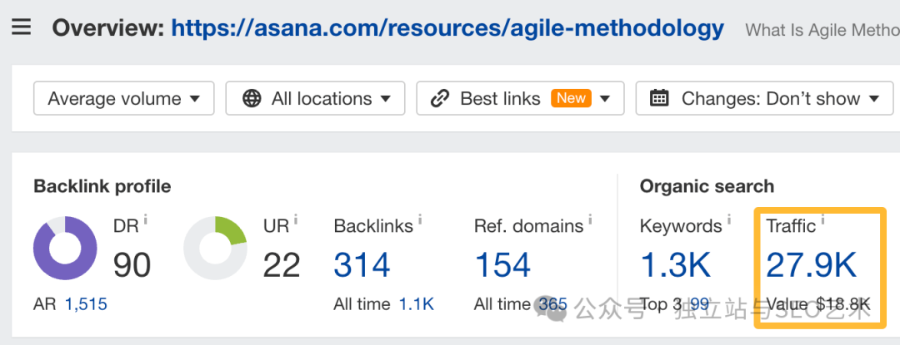This screenshot has height=345, width=900.
Task: Expand the Average volume dropdown
Action: coord(124,98)
